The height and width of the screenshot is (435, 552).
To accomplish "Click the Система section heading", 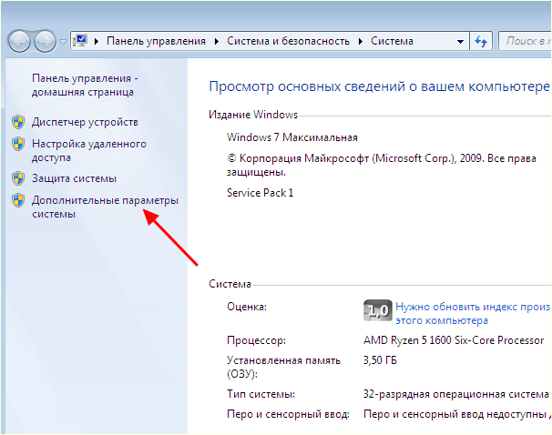I will click(230, 284).
